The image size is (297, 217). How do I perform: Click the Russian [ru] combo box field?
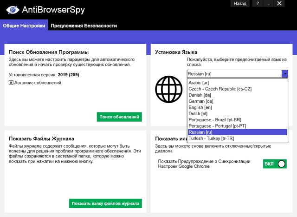tap(234, 73)
